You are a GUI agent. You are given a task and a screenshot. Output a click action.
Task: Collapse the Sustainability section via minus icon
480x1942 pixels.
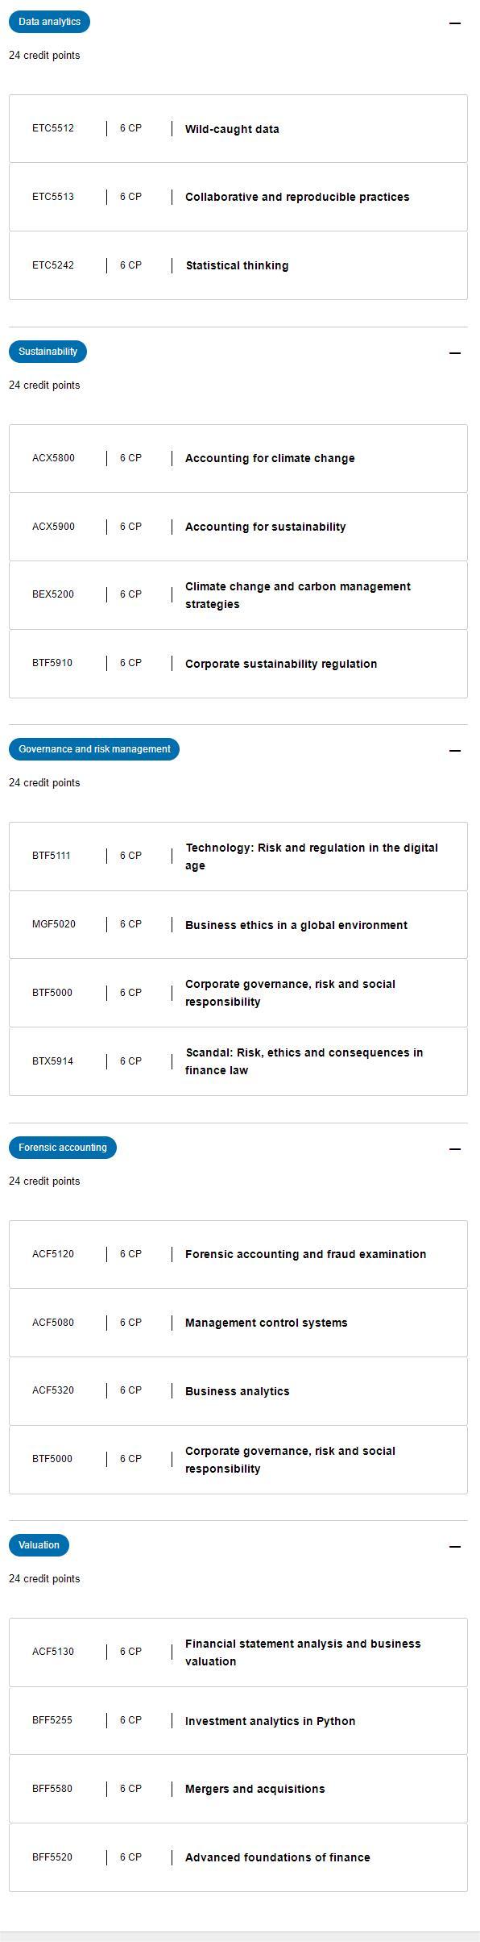point(454,353)
